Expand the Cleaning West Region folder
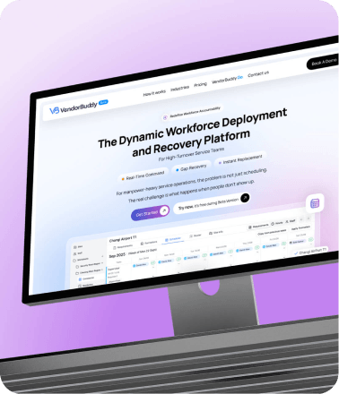Screen dimensions: 339x394 click(89, 271)
